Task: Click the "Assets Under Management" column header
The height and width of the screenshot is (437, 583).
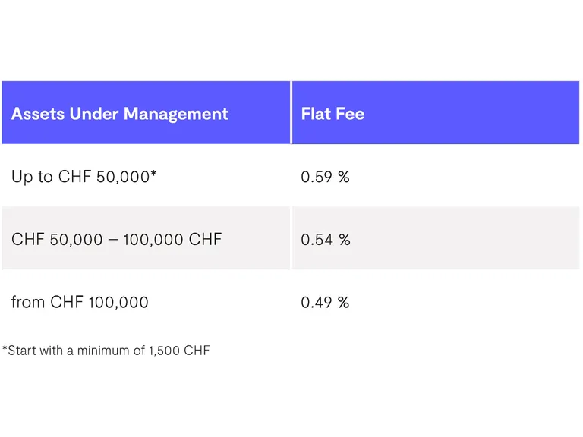Action: 119,114
